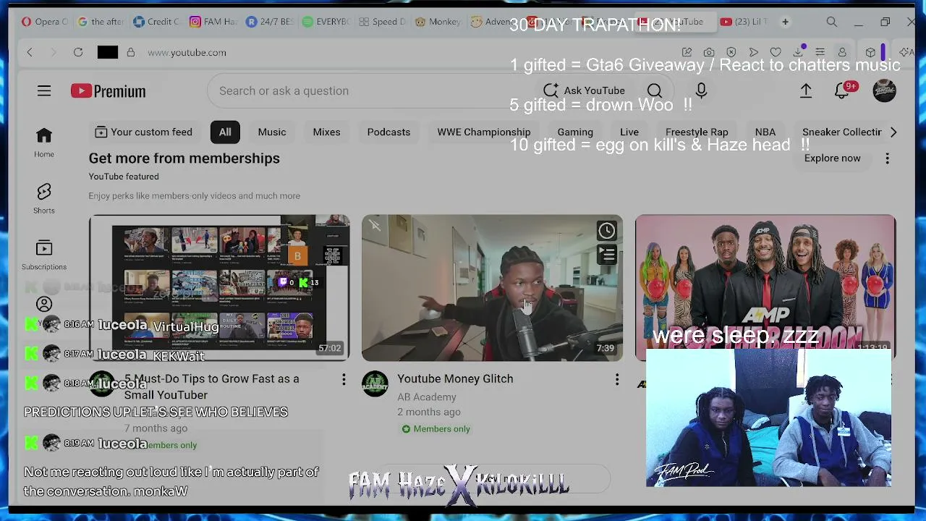The width and height of the screenshot is (926, 521).
Task: Open the YouTube guide hamburger menu
Action: (44, 90)
